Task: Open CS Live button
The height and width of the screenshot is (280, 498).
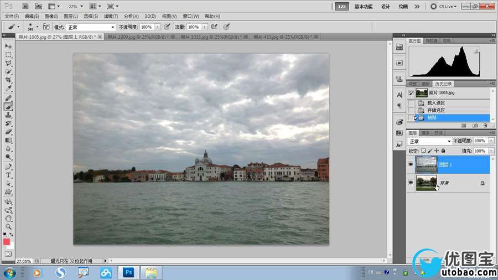Action: tap(444, 6)
